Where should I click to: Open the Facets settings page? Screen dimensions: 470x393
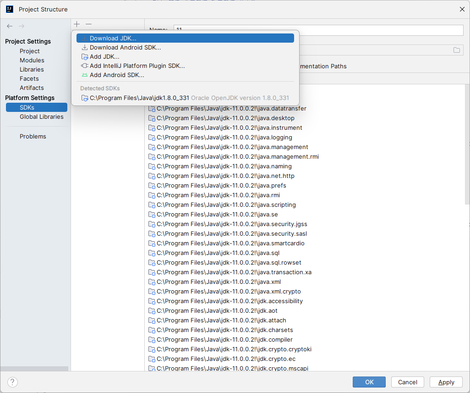pos(29,78)
